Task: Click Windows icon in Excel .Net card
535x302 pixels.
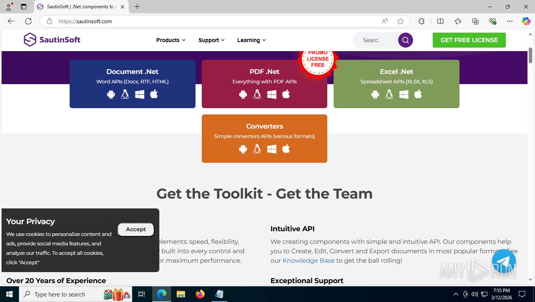Action: coord(404,94)
